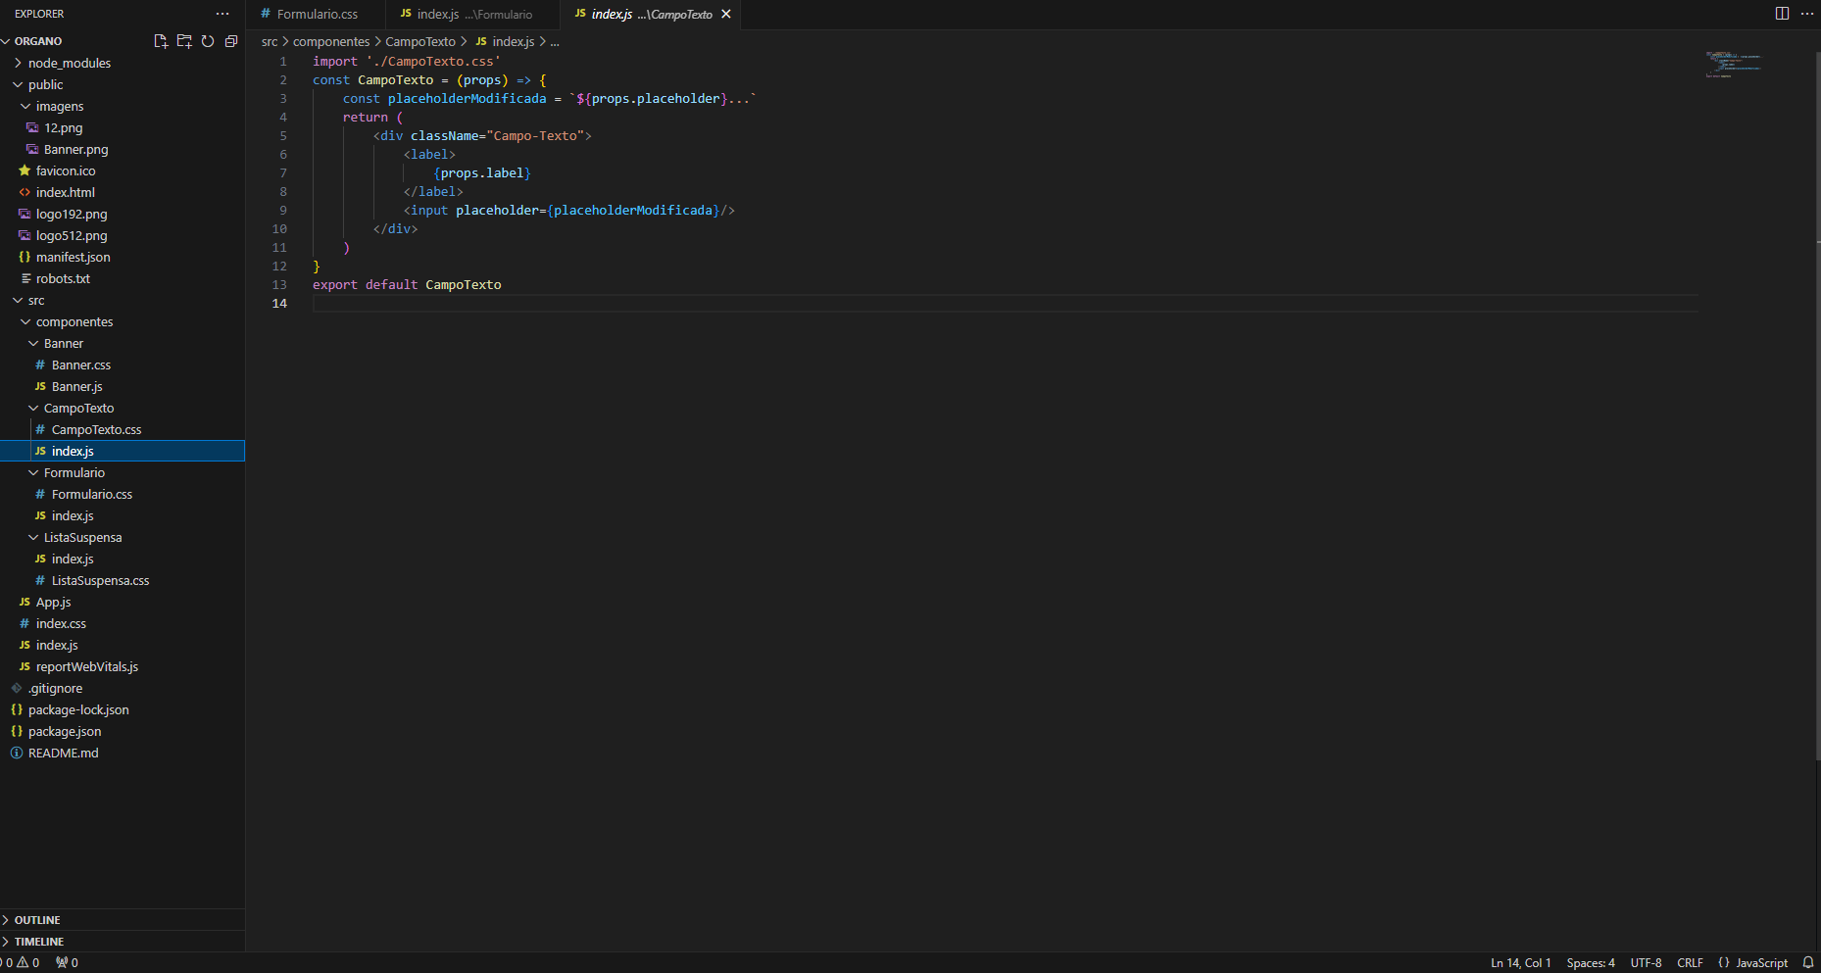Change end of line sequence CRLF
The image size is (1821, 973).
tap(1691, 963)
